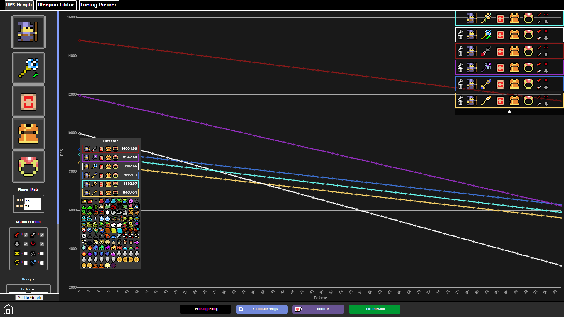Open the red spell ability slot
Image resolution: width=564 pixels, height=317 pixels.
point(28,101)
